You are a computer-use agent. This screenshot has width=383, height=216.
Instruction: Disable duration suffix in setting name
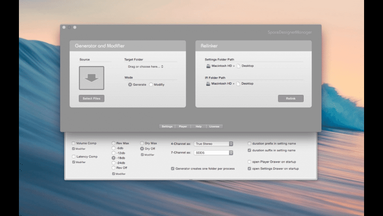[x=249, y=150]
